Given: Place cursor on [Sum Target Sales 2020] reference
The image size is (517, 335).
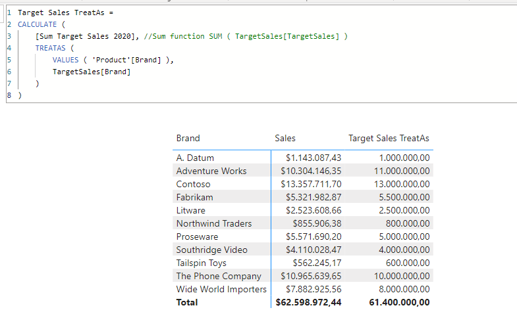Looking at the screenshot, I should point(85,36).
